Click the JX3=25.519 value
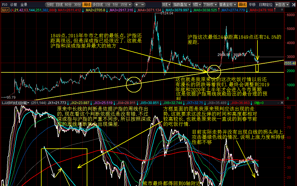Image resolution: width=297 pixels, height=186 pixels. [103, 103]
